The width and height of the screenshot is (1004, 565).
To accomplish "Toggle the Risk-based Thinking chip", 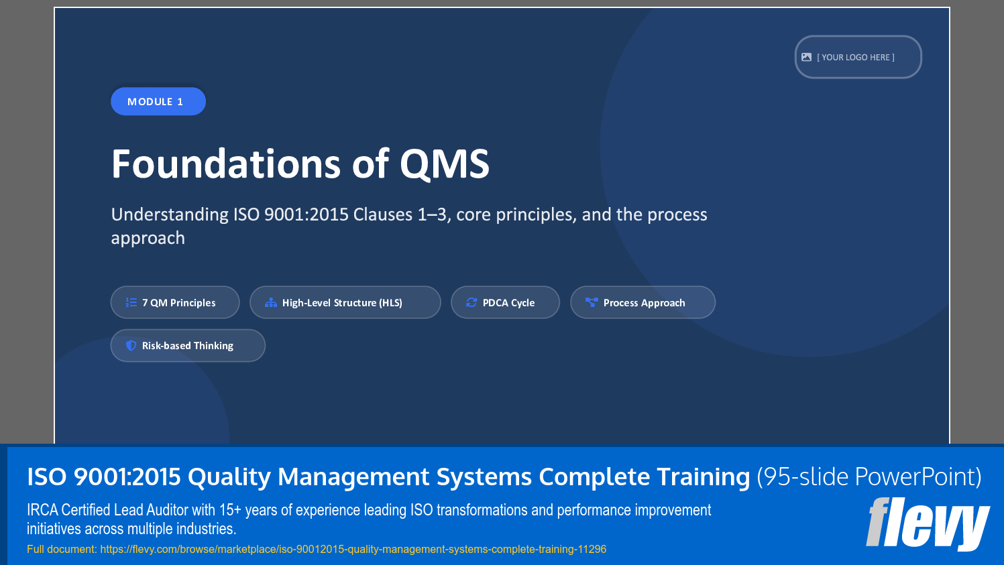I will (188, 345).
